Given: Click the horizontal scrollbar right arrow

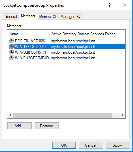Looking at the screenshot, I should 122,115.
